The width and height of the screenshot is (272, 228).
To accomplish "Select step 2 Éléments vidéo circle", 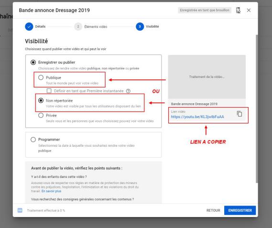I will coord(78,27).
